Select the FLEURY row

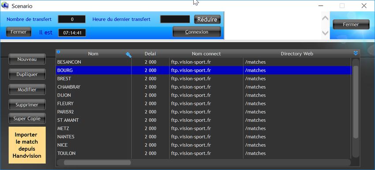[203, 104]
